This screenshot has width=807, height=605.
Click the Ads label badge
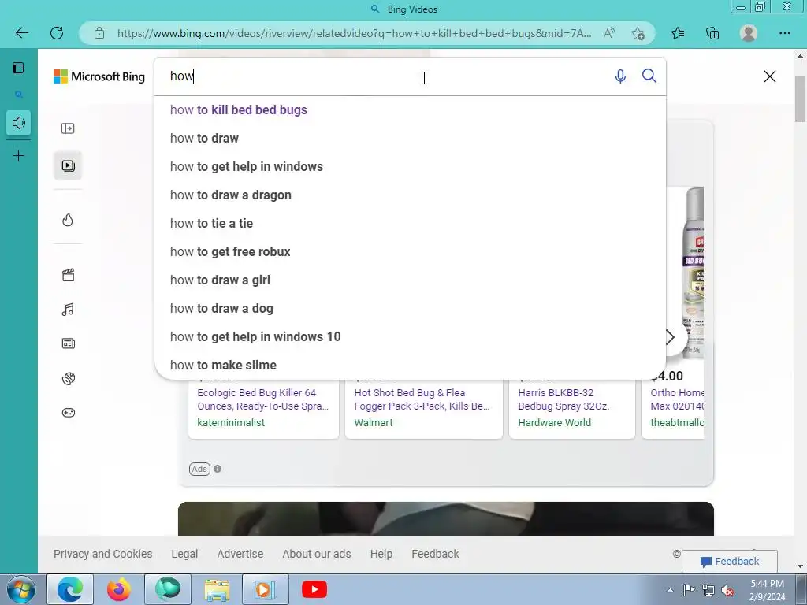pyautogui.click(x=199, y=469)
